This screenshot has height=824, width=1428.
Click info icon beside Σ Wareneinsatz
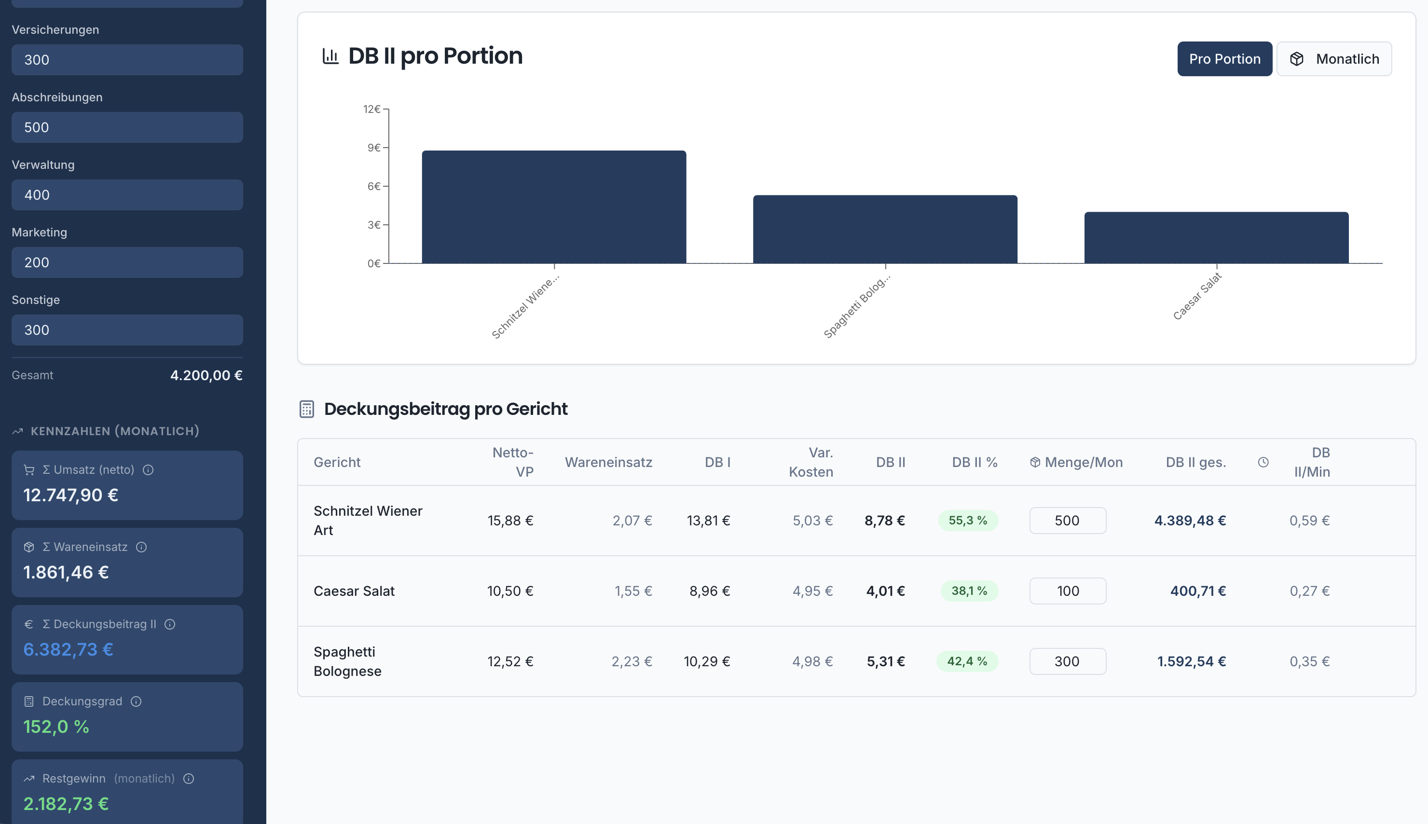[x=141, y=547]
